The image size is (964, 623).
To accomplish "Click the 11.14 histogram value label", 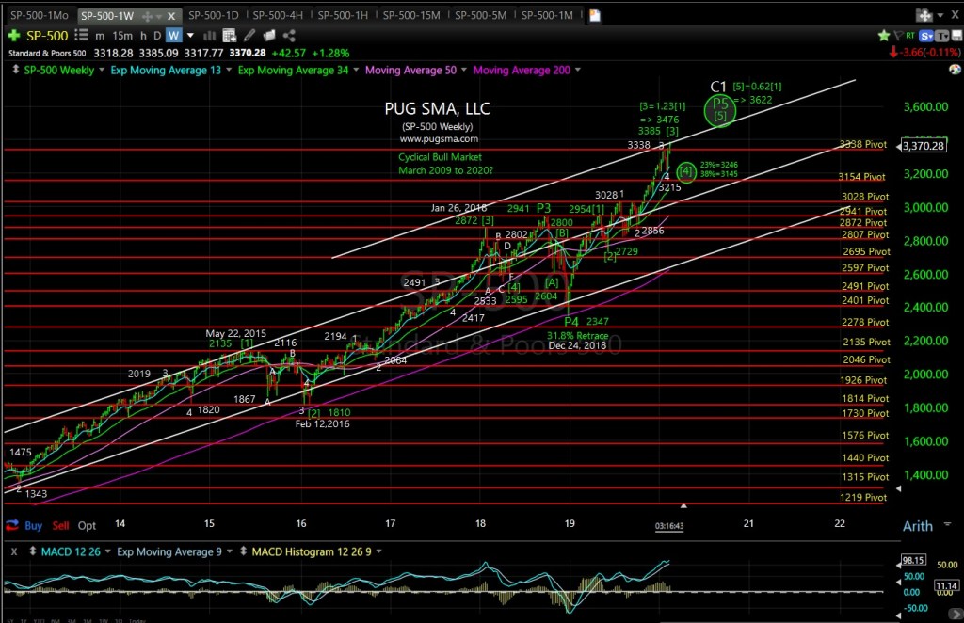I will (x=946, y=585).
